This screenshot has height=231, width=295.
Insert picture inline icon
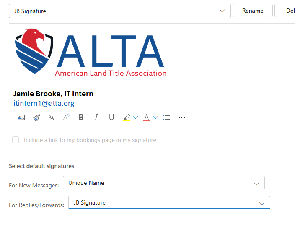(21, 118)
